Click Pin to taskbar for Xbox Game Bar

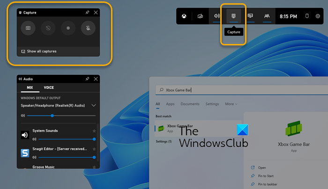(268, 184)
